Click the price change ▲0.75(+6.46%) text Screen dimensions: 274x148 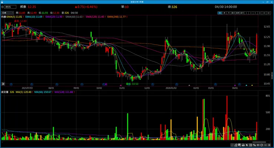[x=86, y=7]
